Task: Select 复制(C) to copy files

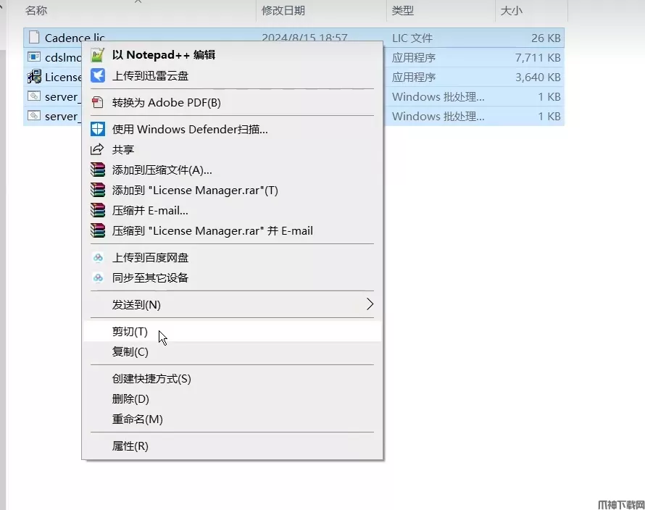Action: click(232, 351)
